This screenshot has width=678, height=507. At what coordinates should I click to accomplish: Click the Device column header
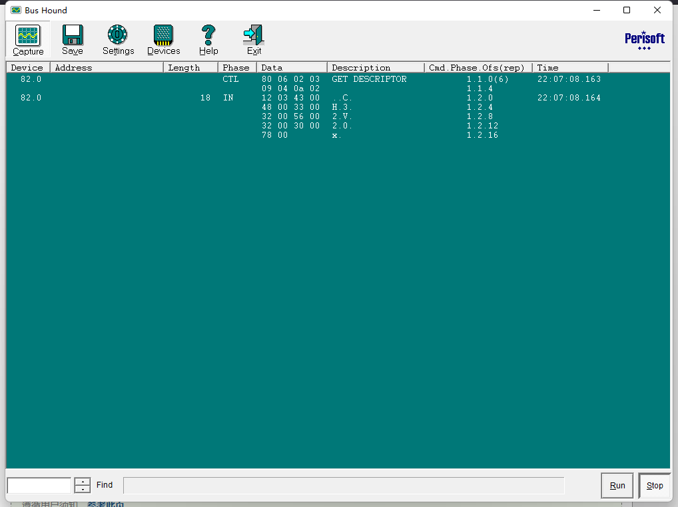tap(27, 67)
